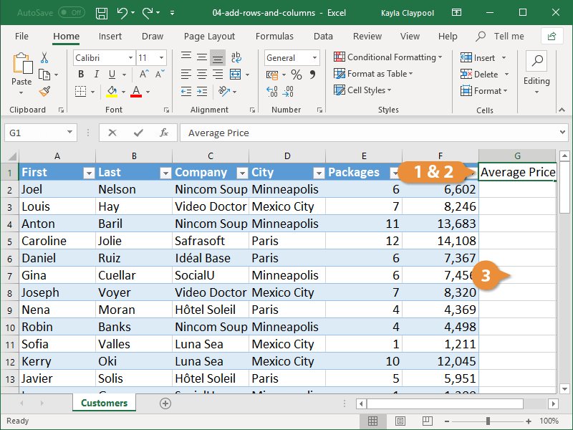
Task: Toggle bottom align button
Action: pyautogui.click(x=218, y=57)
